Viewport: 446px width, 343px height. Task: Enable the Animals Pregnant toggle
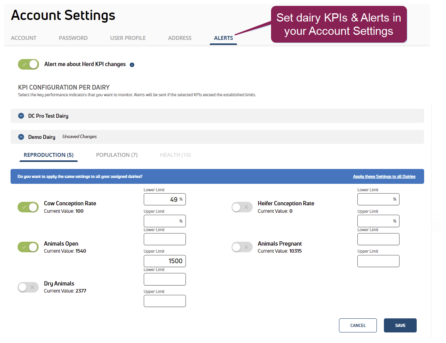pyautogui.click(x=242, y=247)
